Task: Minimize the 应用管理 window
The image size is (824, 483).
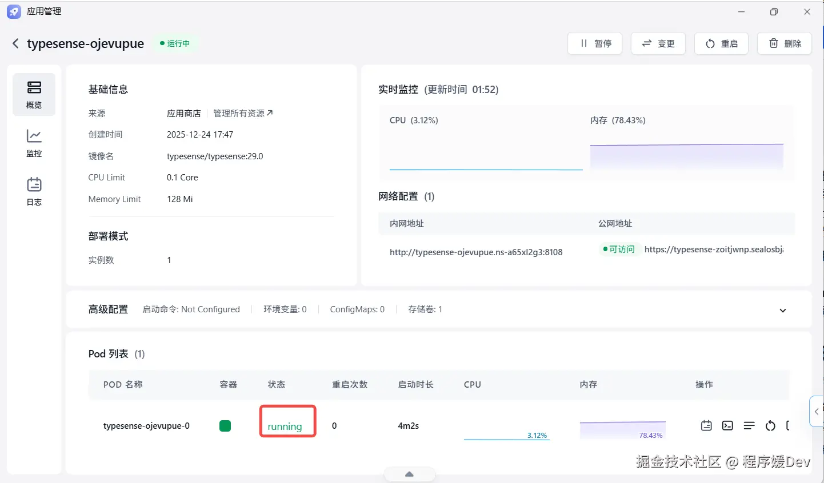Action: tap(741, 11)
